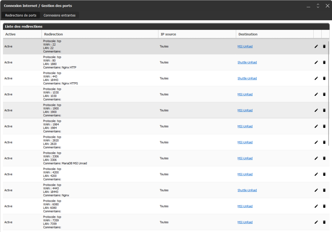Click 'Toutes' in the WAN 22 row

[x=164, y=46]
